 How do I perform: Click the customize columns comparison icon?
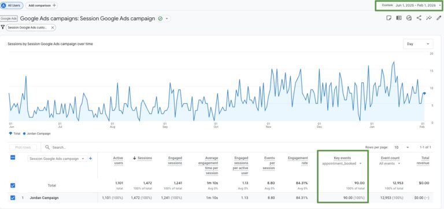399,18
